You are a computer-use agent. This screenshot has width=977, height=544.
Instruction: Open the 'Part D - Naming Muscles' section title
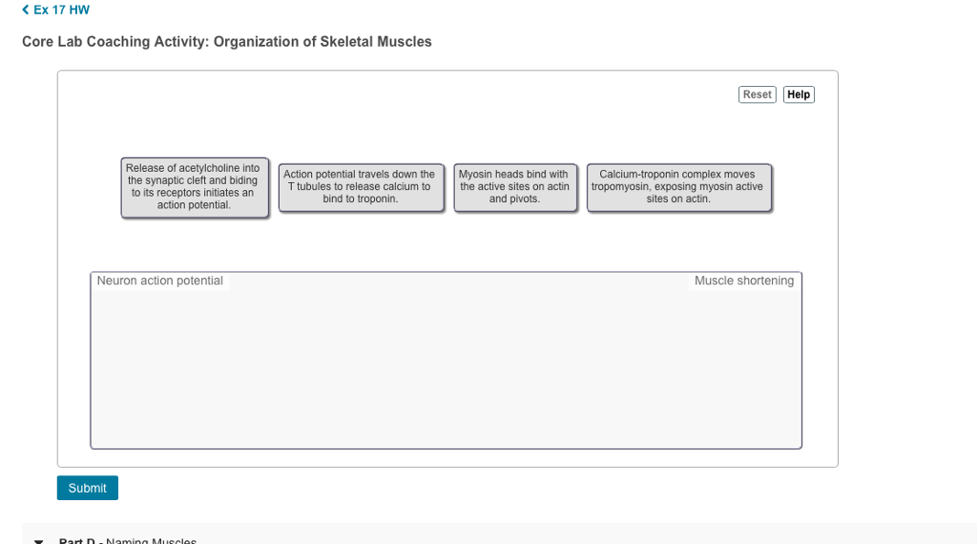[128, 540]
